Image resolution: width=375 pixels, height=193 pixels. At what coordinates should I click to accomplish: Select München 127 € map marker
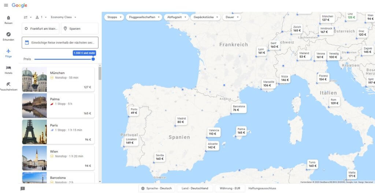tap(327, 18)
